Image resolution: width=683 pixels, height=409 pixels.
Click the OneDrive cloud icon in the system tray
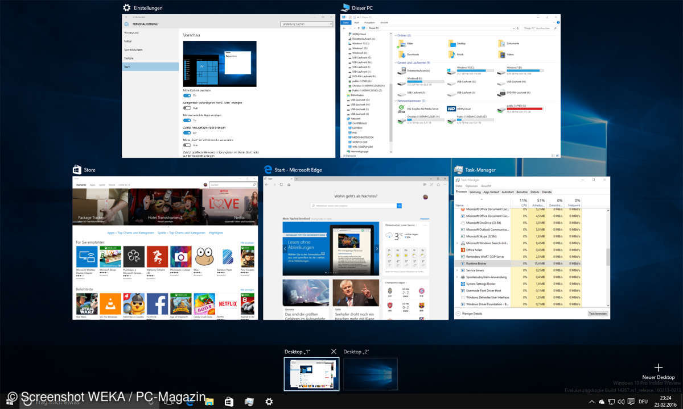coord(602,402)
